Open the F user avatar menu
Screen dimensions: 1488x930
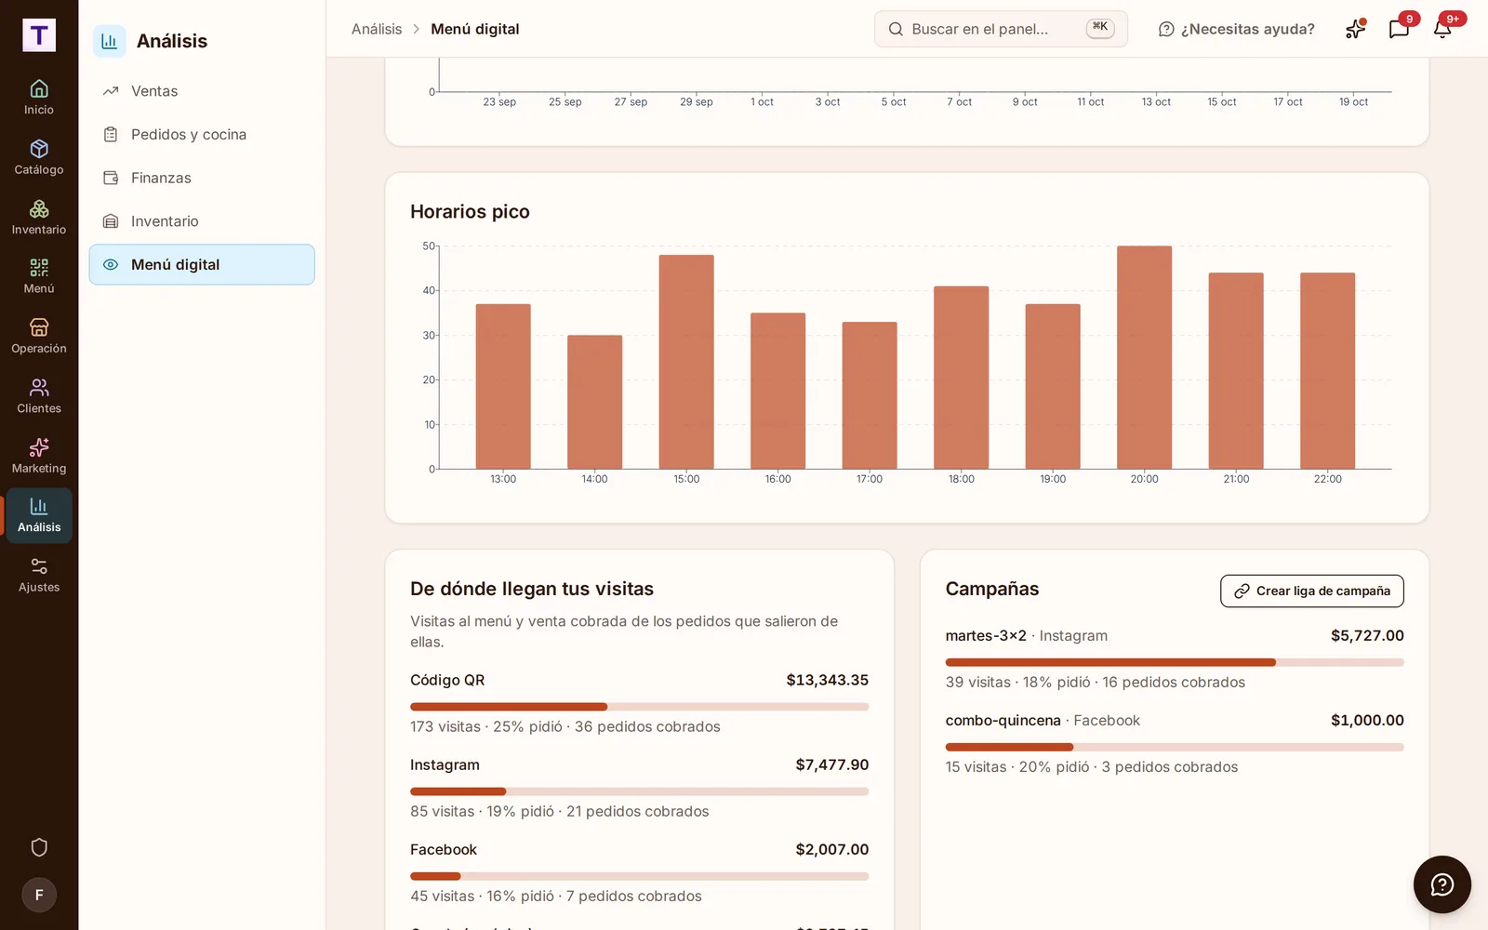(x=39, y=895)
